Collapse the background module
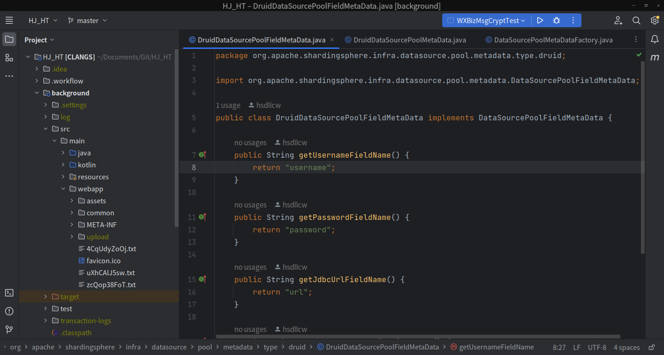The image size is (664, 355). 37,93
